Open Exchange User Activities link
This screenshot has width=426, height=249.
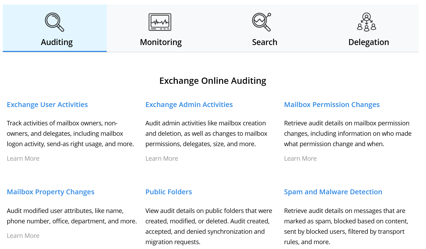point(47,105)
